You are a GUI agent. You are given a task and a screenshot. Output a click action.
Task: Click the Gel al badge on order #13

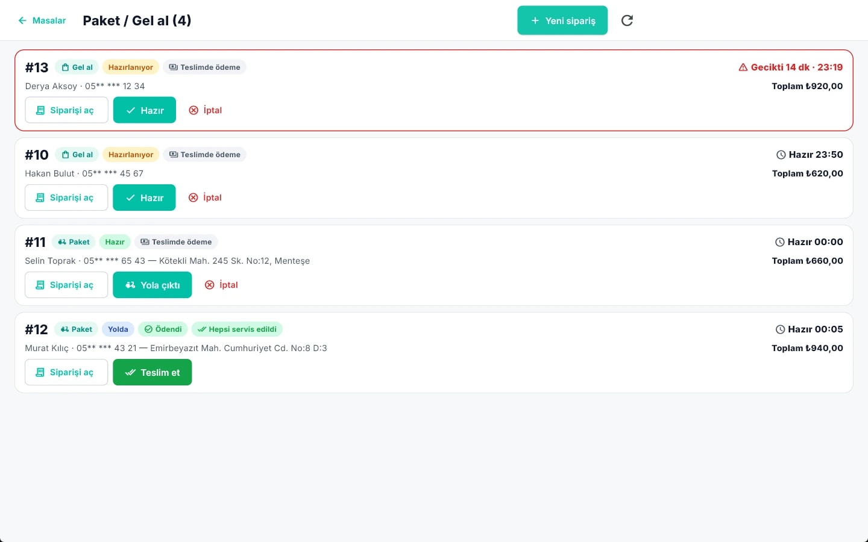click(x=77, y=67)
